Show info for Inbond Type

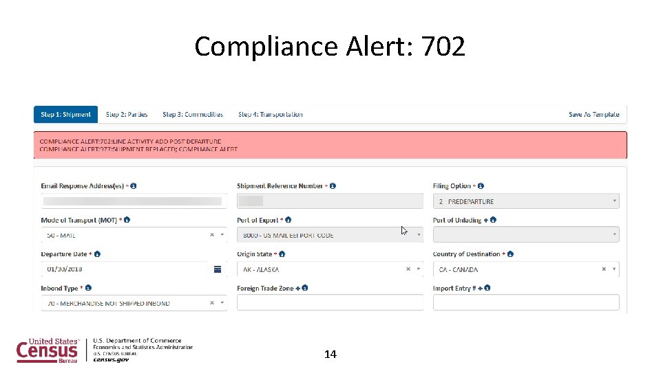coord(88,288)
